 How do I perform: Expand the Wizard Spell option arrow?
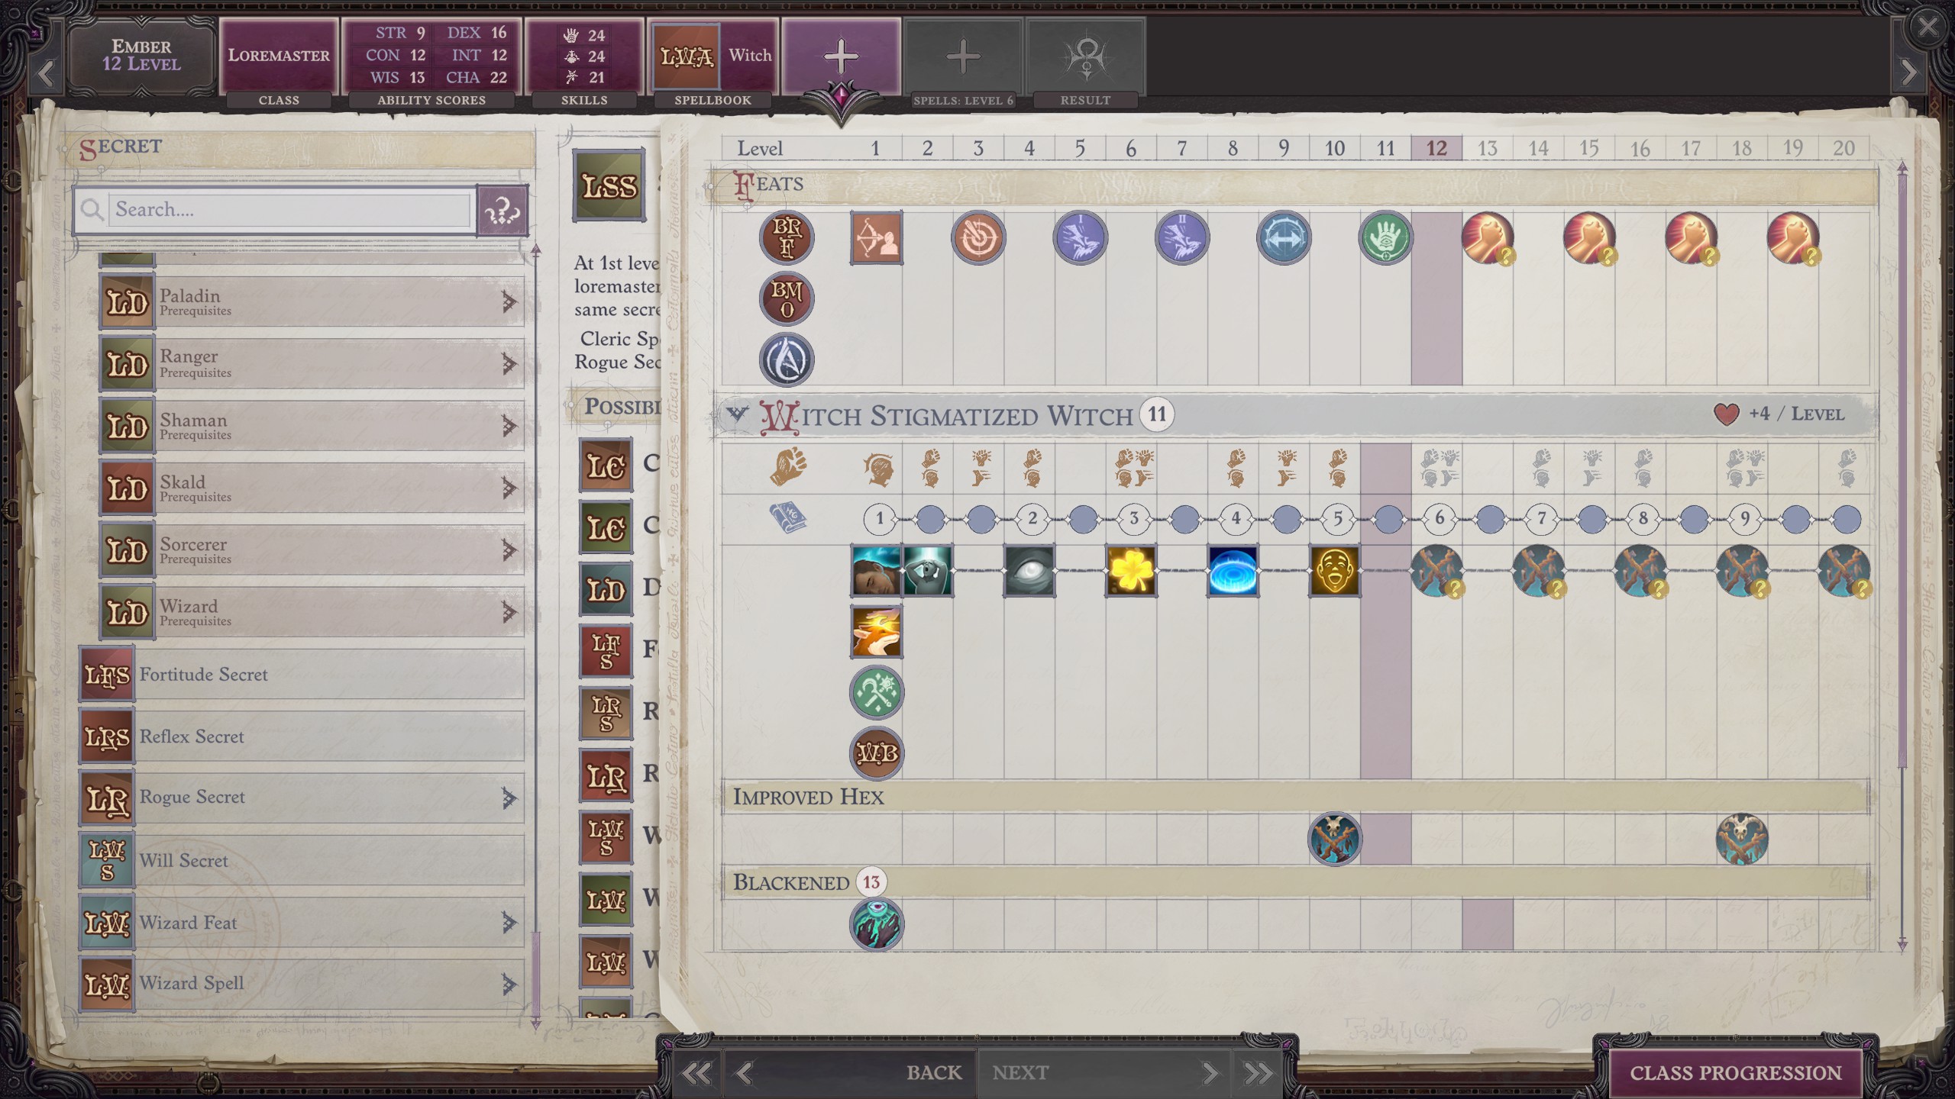(x=509, y=985)
